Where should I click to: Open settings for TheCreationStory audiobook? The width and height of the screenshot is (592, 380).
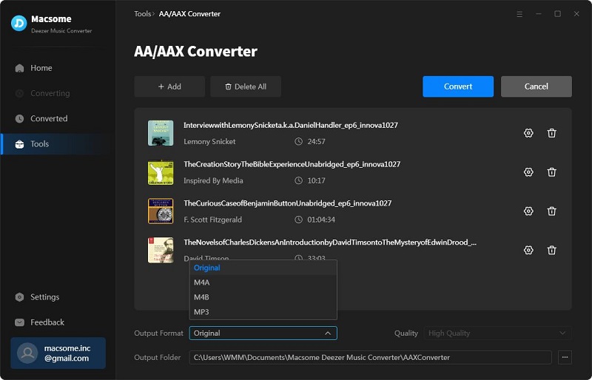[528, 172]
